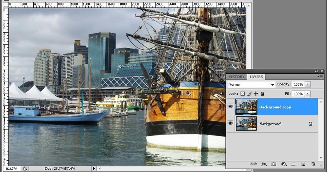Open the Layers panel options menu
This screenshot has width=327, height=172.
point(321,77)
